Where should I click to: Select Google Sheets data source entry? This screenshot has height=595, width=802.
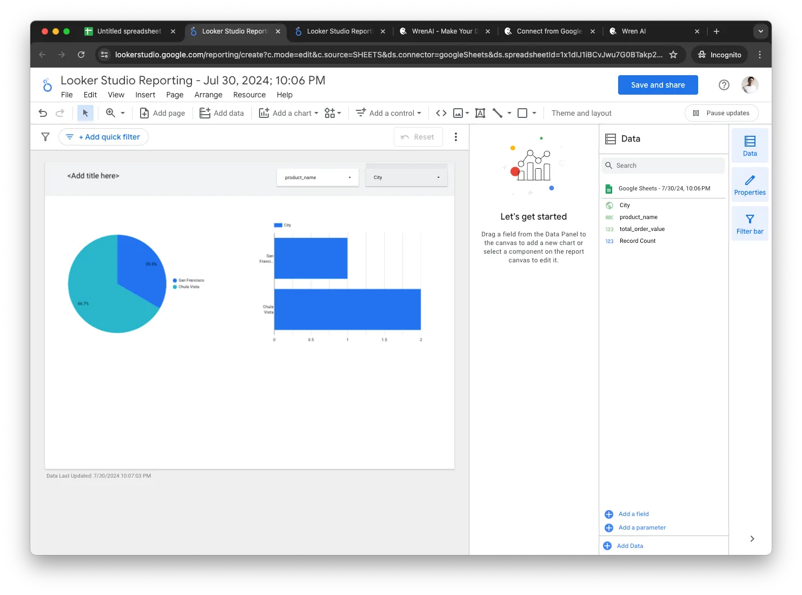[x=664, y=188]
